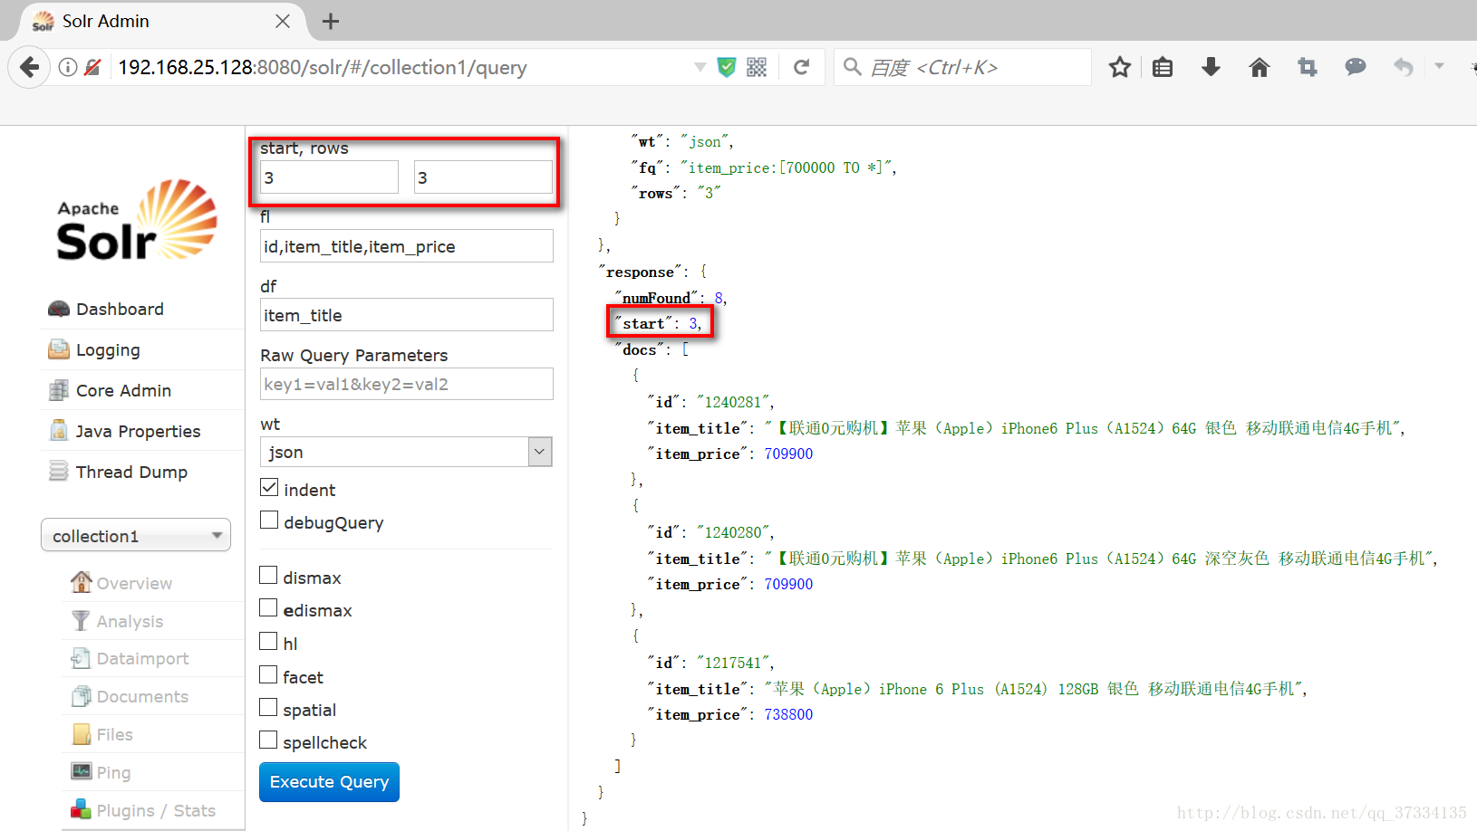Open Core Admin icon in sidebar
The image size is (1477, 831).
59,390
